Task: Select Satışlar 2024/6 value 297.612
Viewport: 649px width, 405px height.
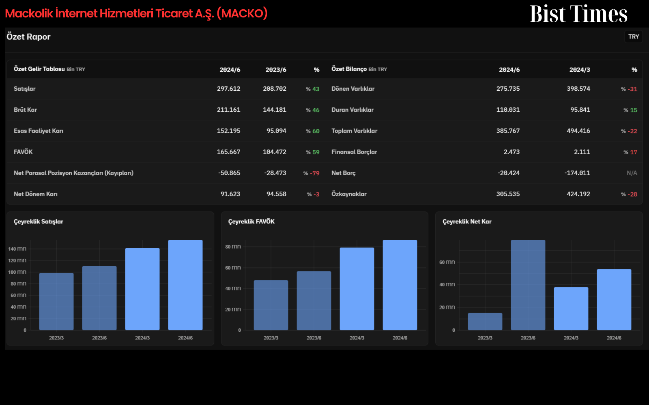Action: [228, 89]
